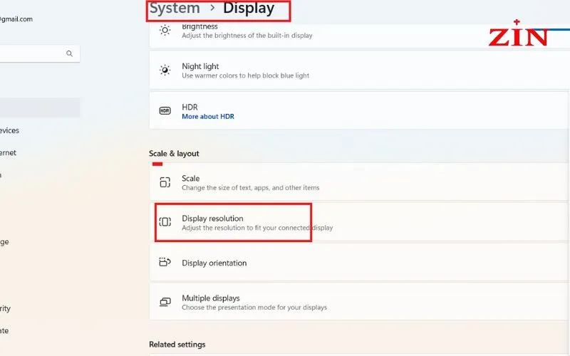Click the Night light sun-moon icon
570x356 pixels.
[x=165, y=70]
